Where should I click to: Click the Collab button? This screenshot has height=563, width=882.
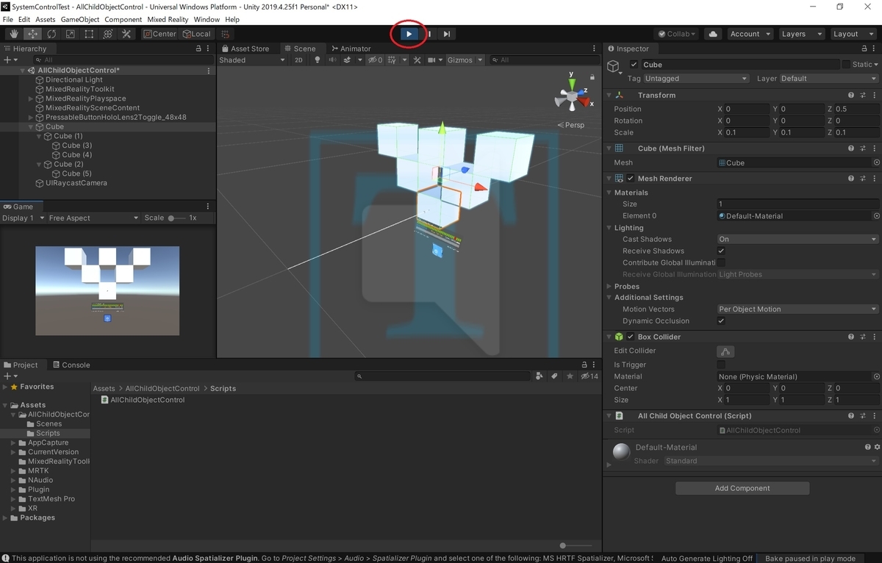click(x=677, y=34)
